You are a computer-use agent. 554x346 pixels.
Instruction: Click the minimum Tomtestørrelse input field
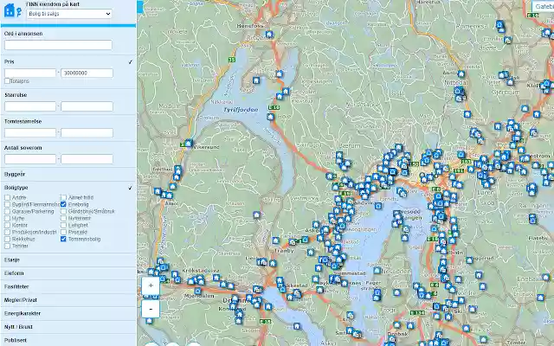[30, 132]
